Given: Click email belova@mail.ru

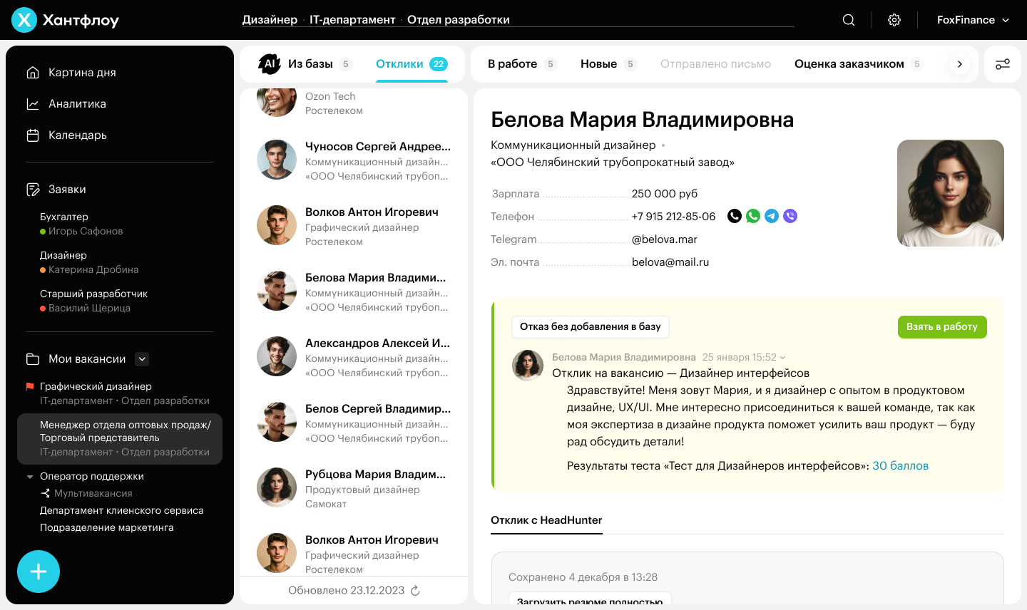Looking at the screenshot, I should 670,262.
